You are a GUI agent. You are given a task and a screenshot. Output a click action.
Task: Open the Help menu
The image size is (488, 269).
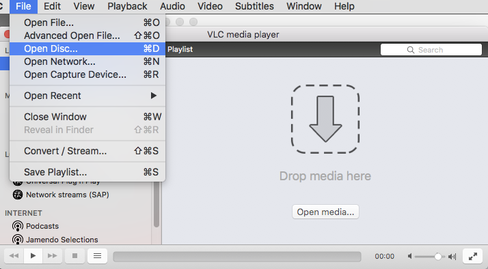pyautogui.click(x=344, y=6)
